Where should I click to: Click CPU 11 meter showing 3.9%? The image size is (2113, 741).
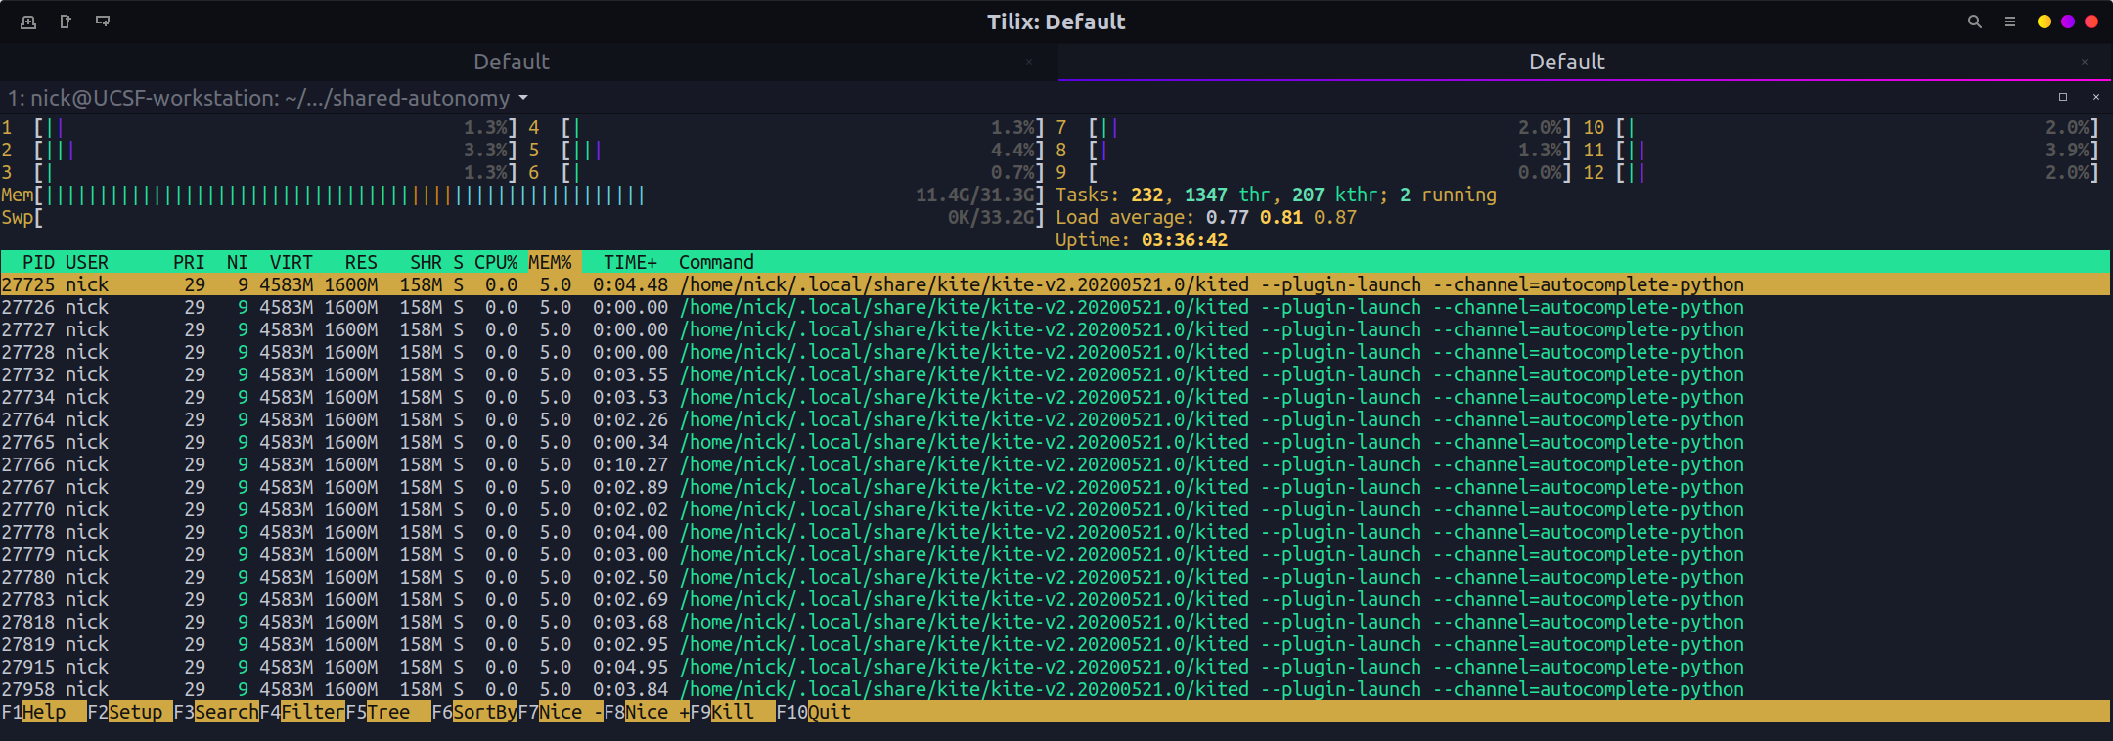pos(1841,150)
